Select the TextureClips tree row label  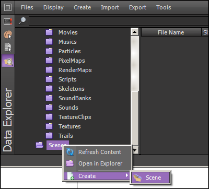tap(75, 117)
